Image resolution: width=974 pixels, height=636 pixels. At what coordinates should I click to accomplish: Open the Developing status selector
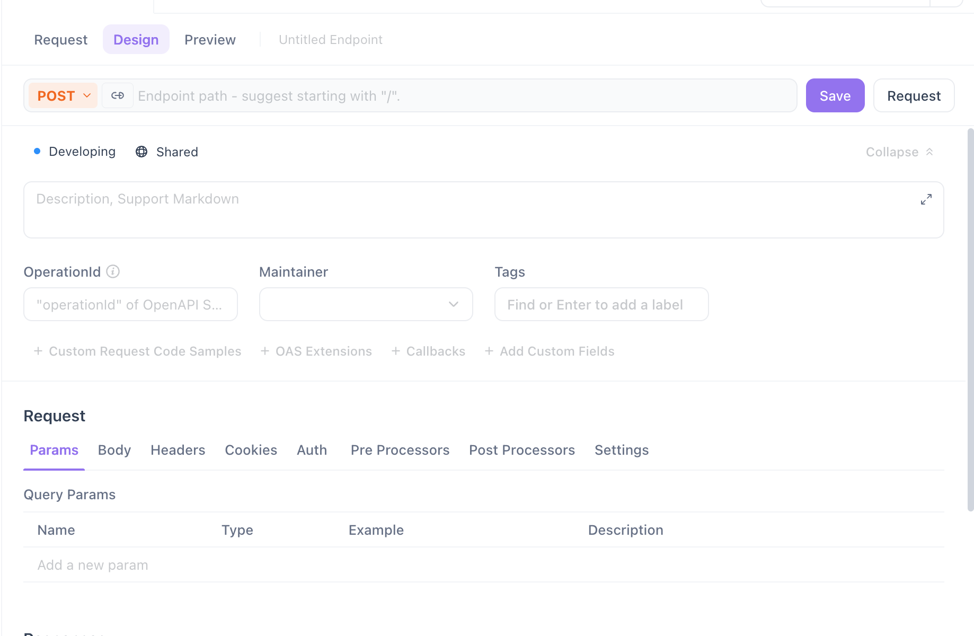click(75, 152)
